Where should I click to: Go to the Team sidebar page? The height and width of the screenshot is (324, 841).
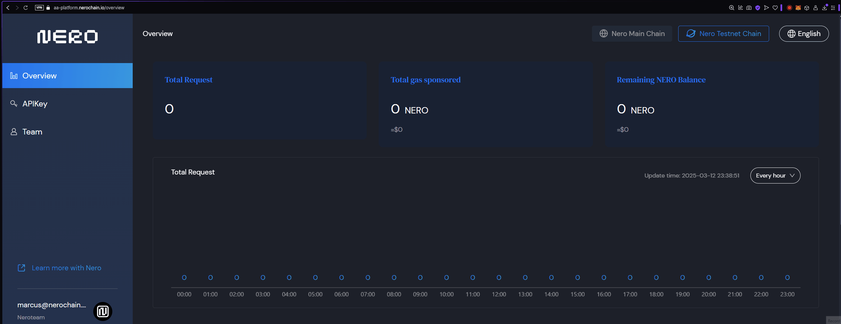coord(32,132)
